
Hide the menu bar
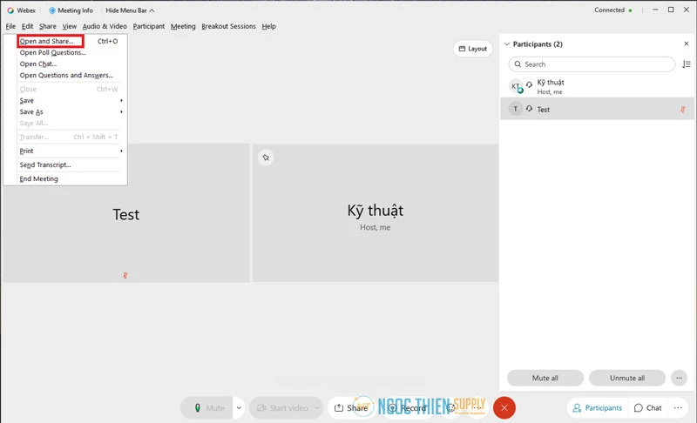coord(130,10)
